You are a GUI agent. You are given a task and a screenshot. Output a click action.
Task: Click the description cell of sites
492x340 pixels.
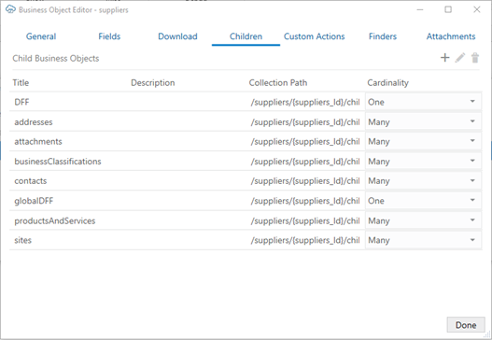point(188,240)
